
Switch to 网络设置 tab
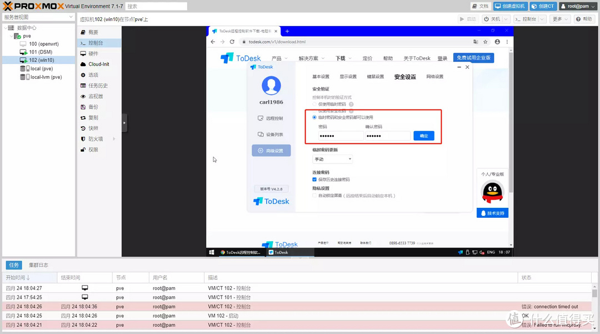(x=434, y=77)
